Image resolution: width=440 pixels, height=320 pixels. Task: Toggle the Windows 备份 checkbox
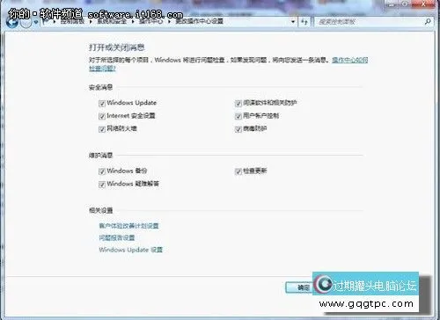click(102, 171)
